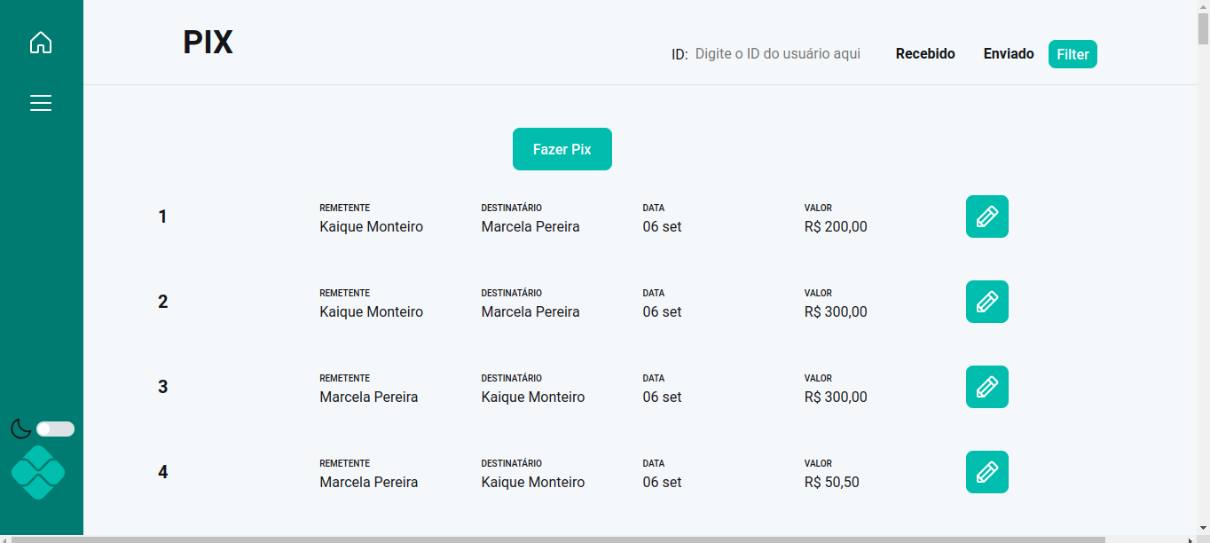Click the Fazer Pix button

pyautogui.click(x=562, y=148)
